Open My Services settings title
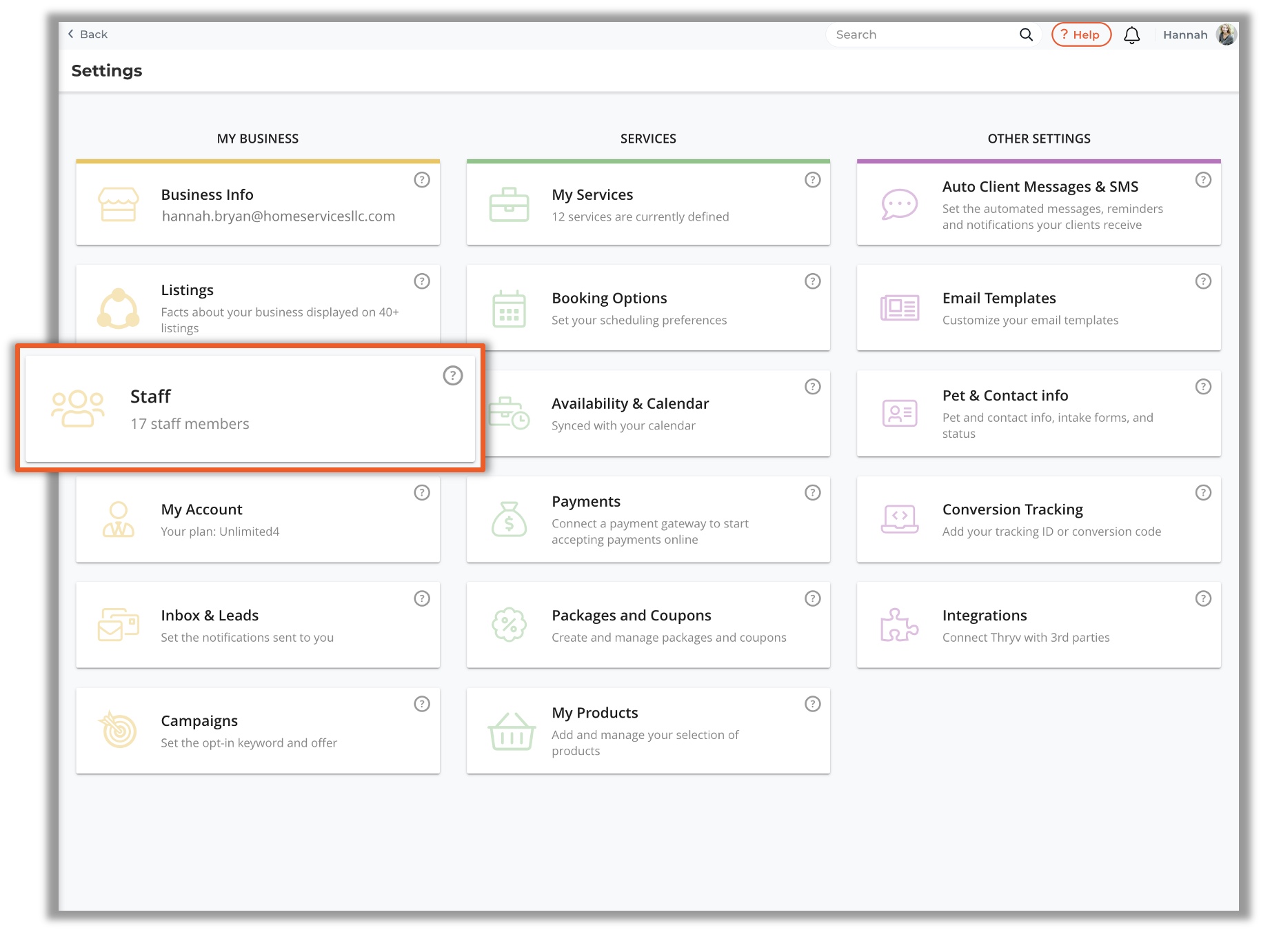This screenshot has width=1281, height=950. click(592, 195)
